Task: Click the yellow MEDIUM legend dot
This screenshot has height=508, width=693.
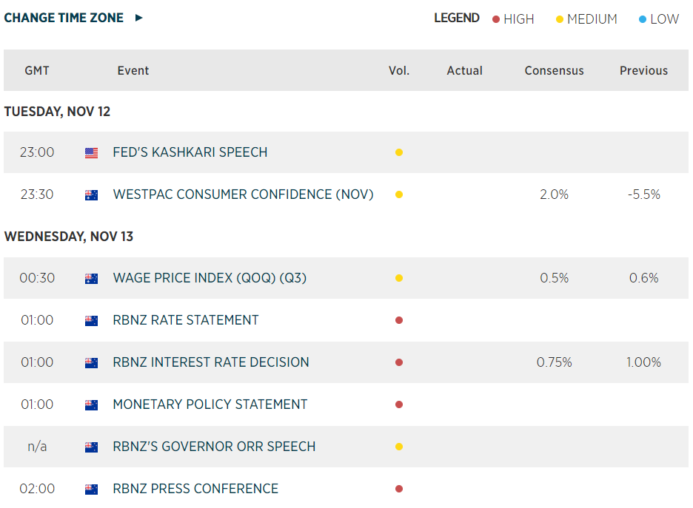Action: 560,19
